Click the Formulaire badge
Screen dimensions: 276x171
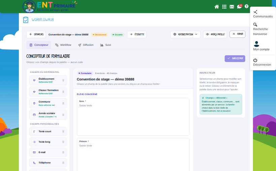[85, 73]
